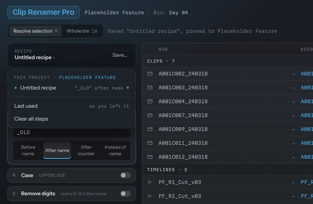
Task: Click clip name A001C003_240318
Action: tap(183, 87)
